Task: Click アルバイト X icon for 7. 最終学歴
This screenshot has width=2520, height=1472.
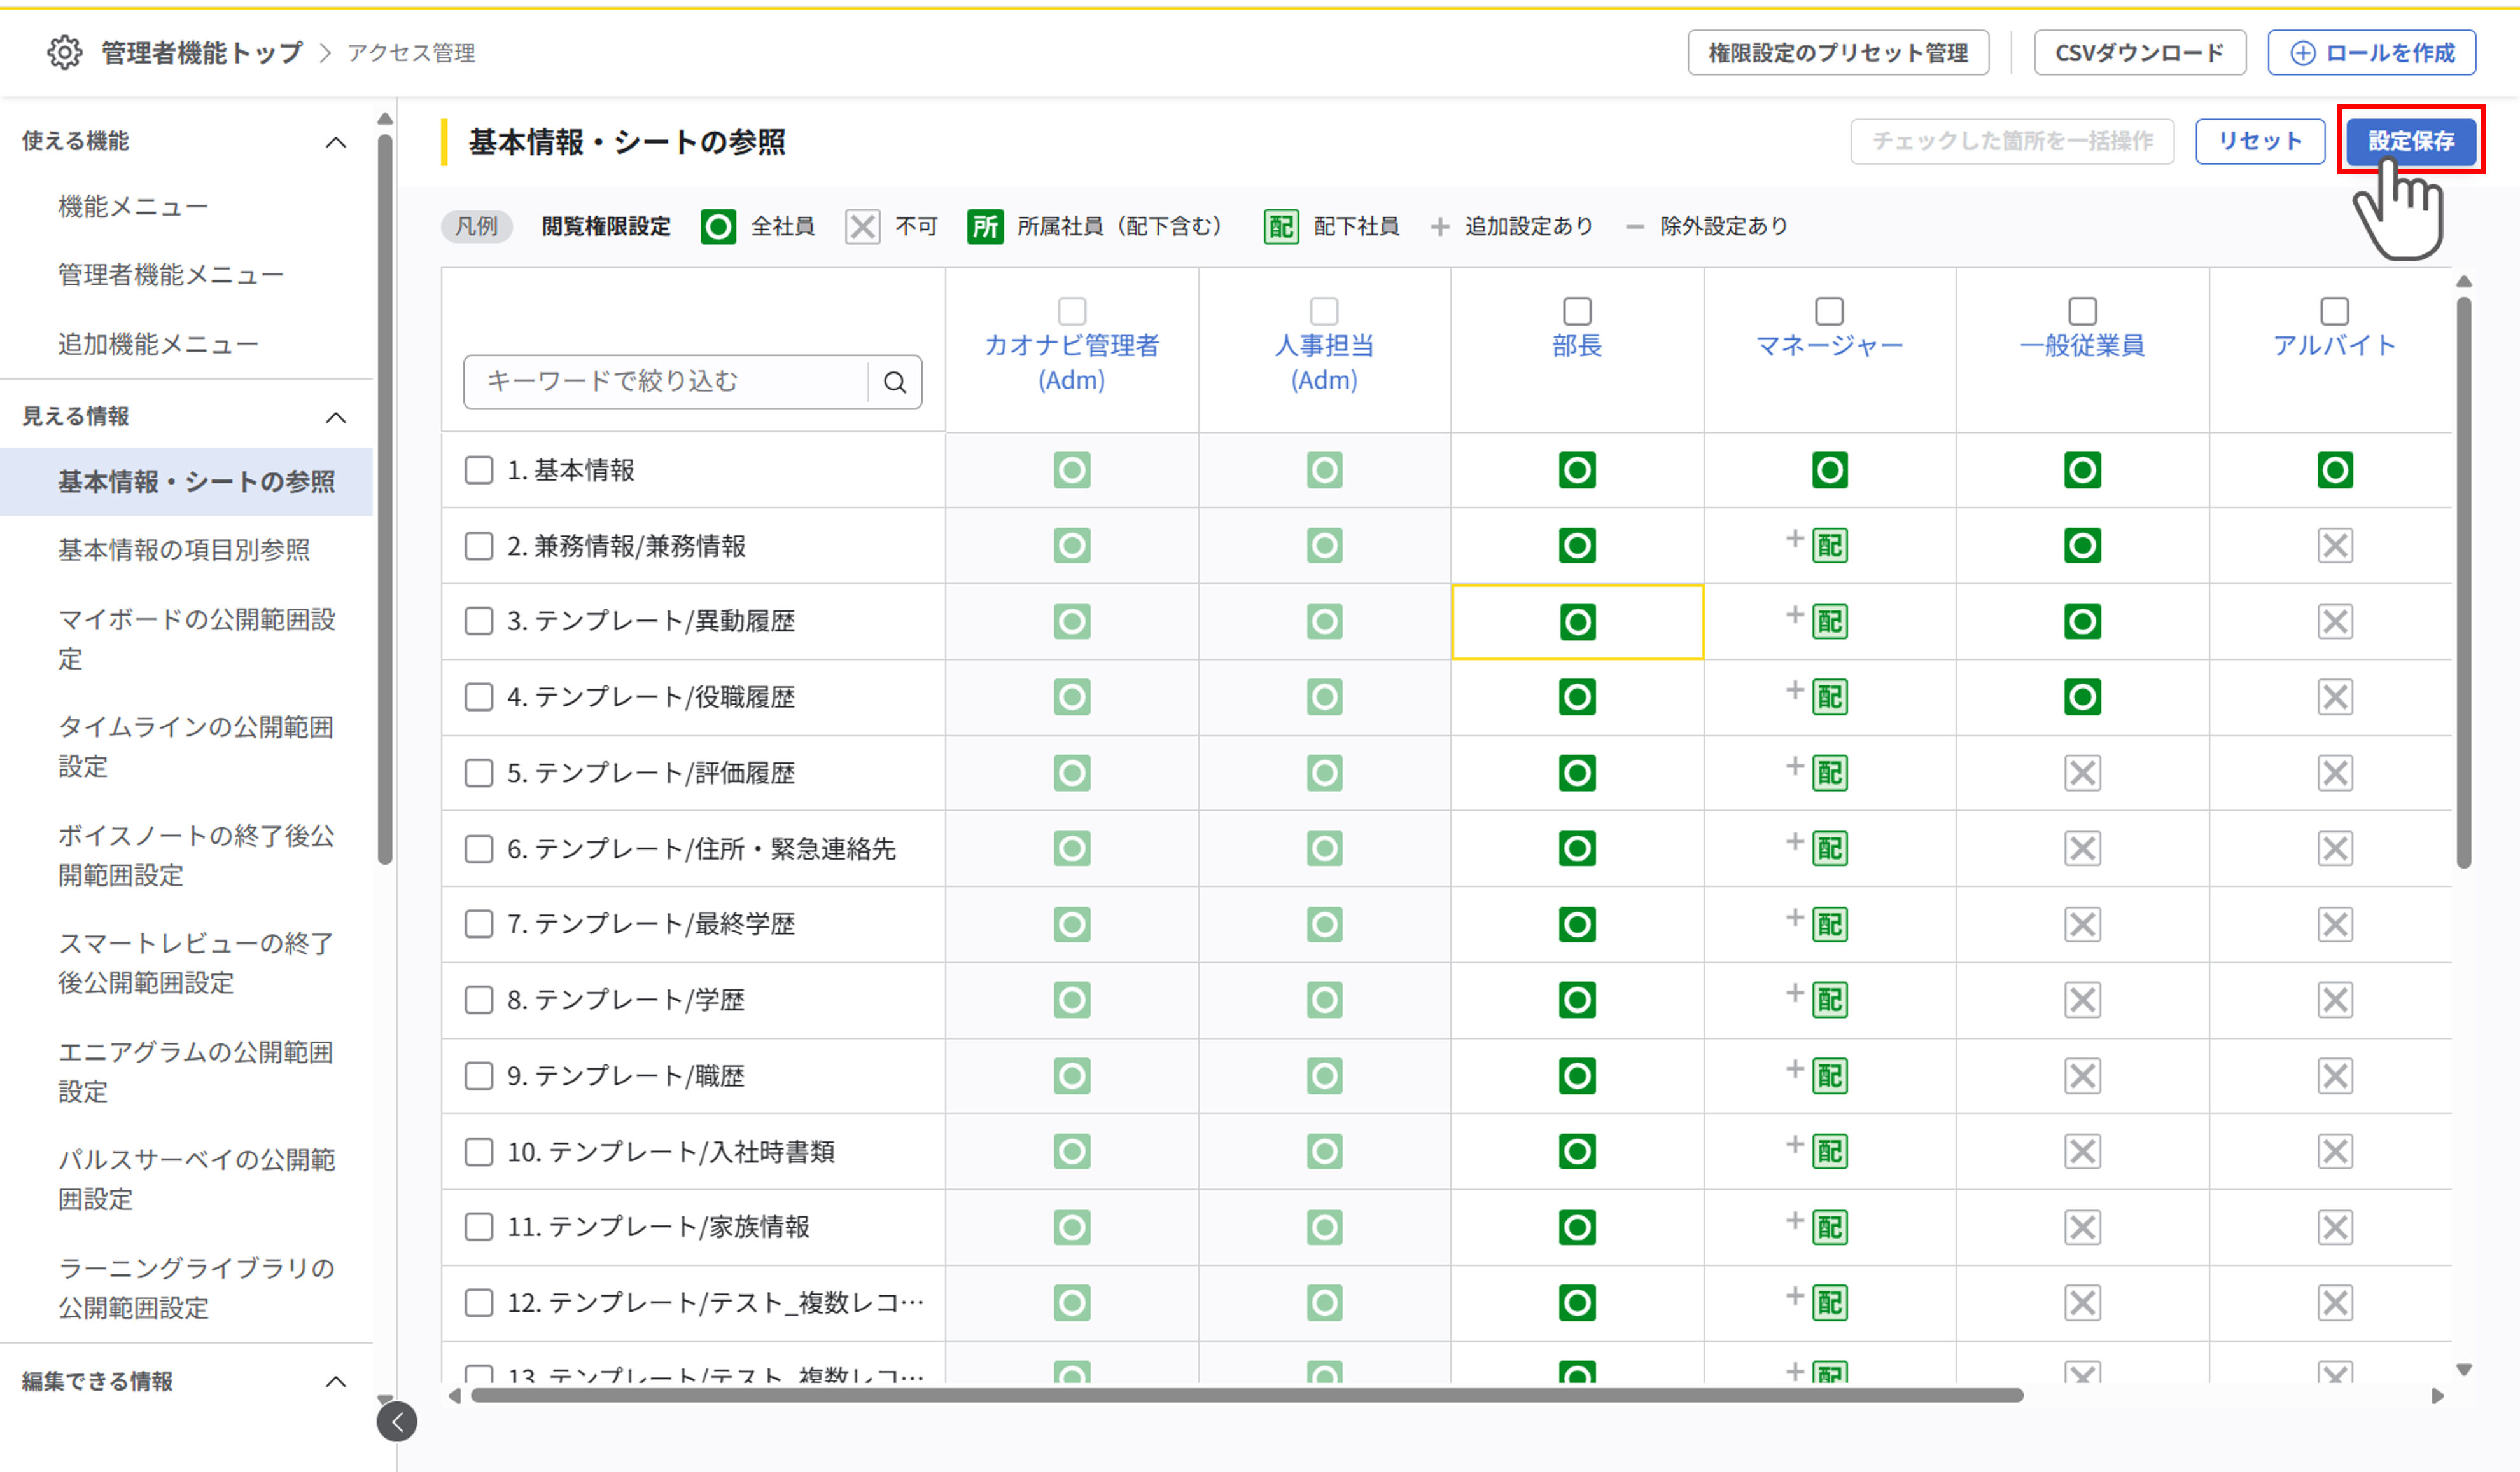Action: pos(2335,925)
